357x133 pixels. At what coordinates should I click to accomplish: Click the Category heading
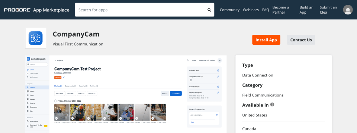coord(252,85)
